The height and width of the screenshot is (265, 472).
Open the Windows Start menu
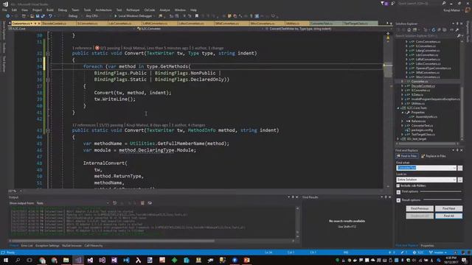tap(6, 260)
